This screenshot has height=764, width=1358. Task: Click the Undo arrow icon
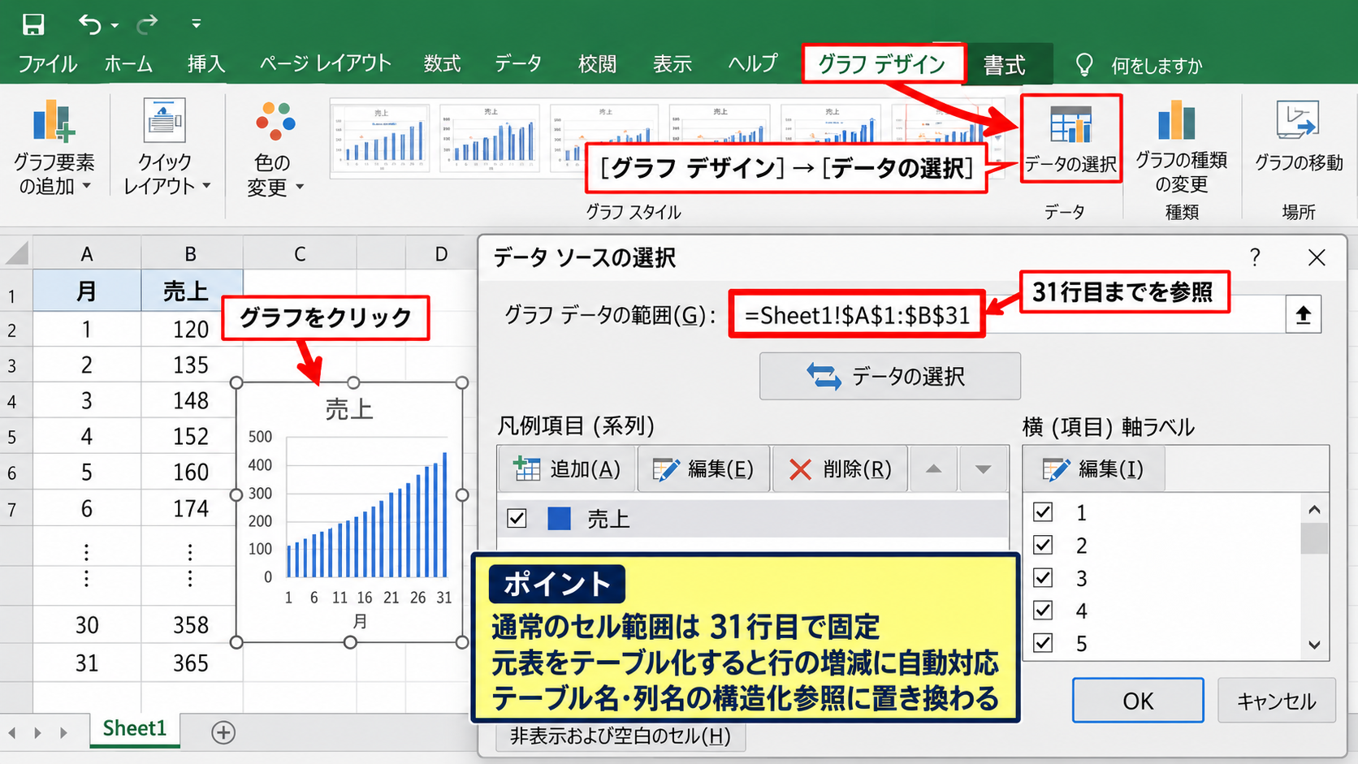89,24
